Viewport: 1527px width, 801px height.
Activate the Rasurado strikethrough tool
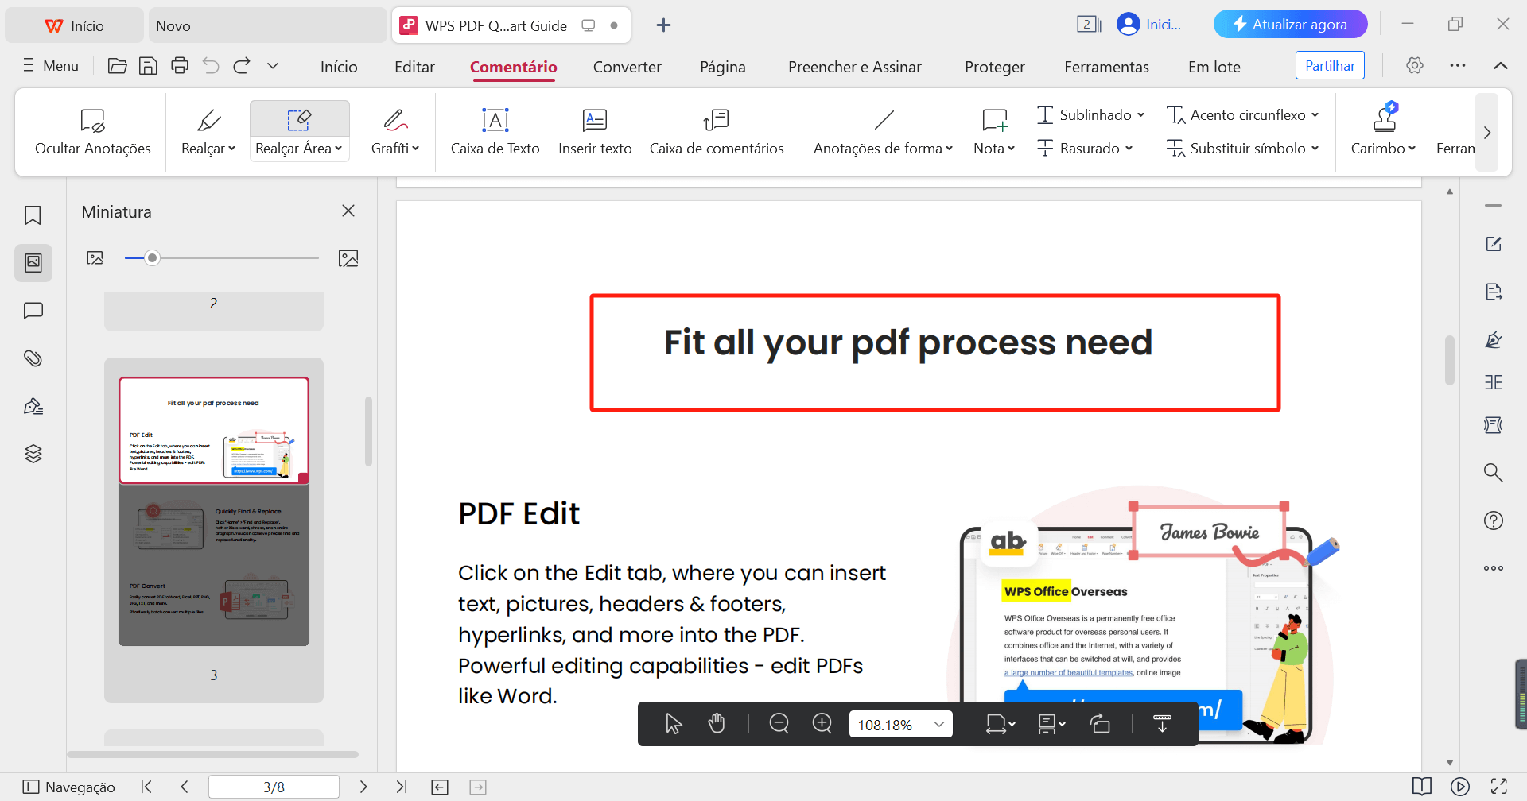(1084, 148)
